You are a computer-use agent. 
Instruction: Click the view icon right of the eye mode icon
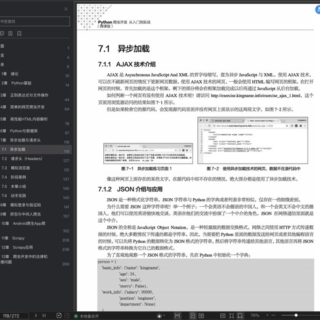point(177,316)
